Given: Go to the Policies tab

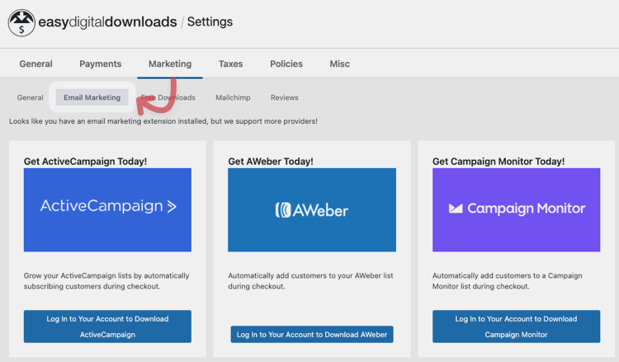Looking at the screenshot, I should (286, 63).
